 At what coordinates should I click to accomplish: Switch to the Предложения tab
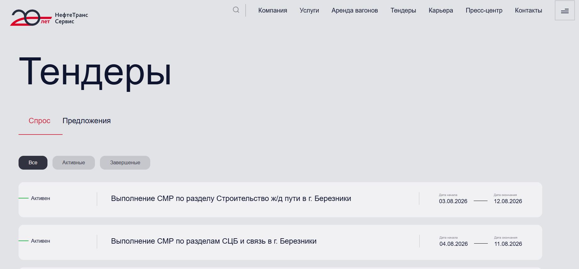coord(86,121)
